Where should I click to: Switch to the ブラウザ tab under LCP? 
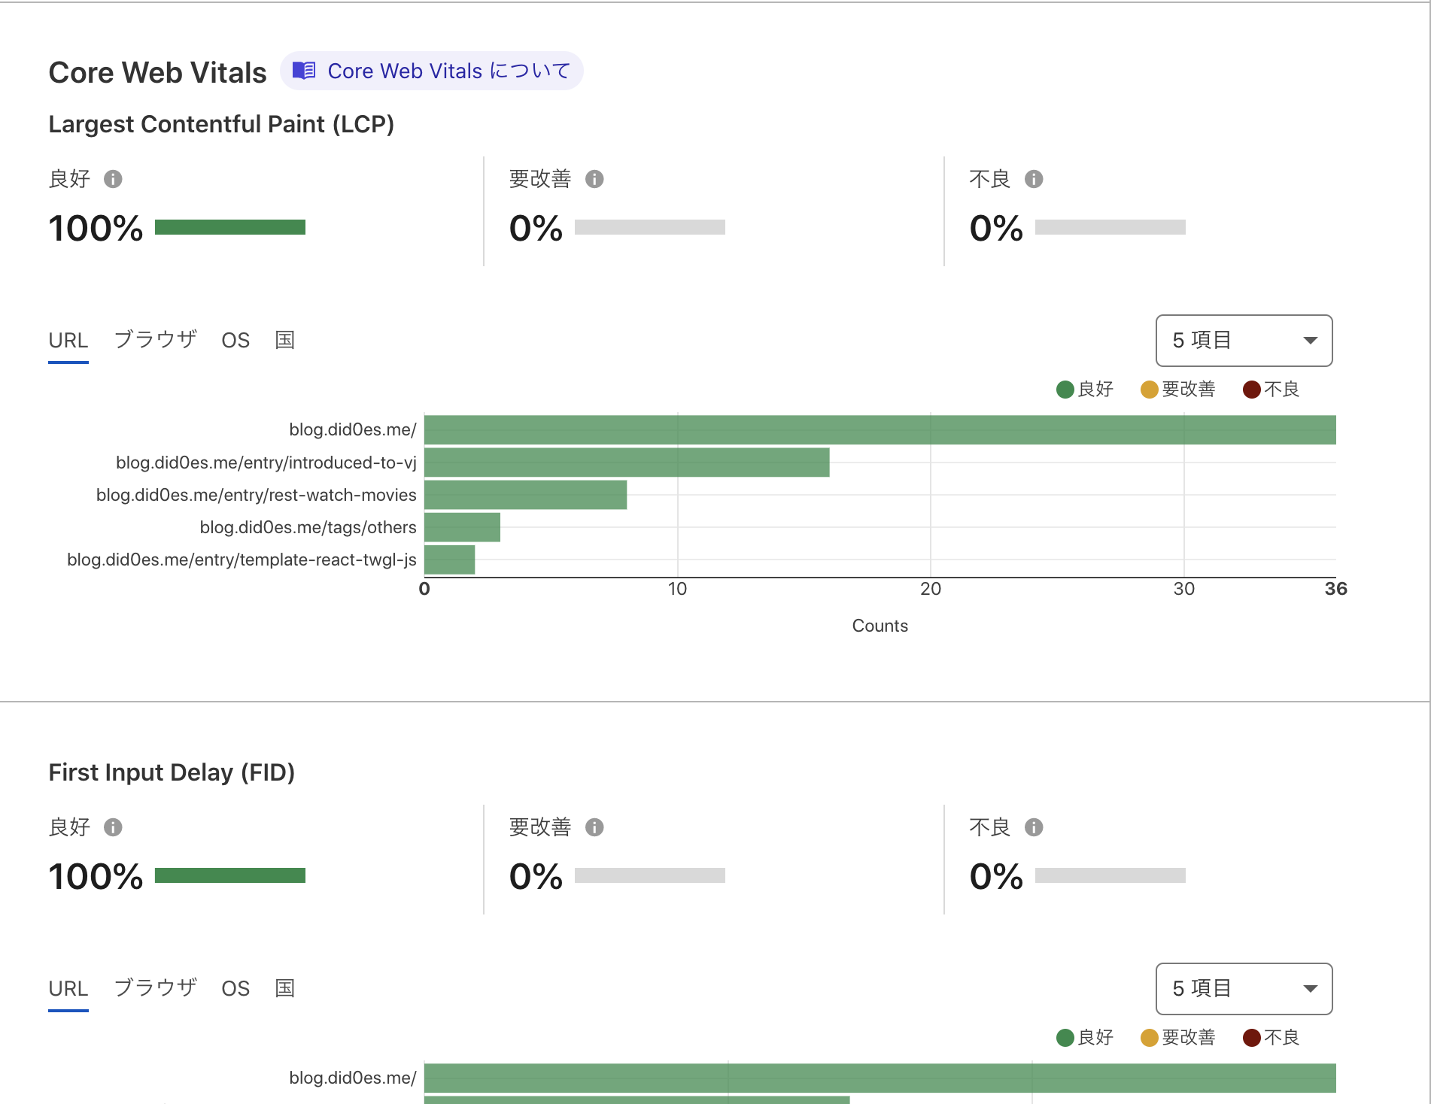(156, 340)
